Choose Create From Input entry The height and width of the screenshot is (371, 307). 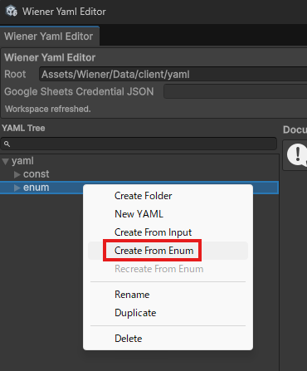coord(168,232)
